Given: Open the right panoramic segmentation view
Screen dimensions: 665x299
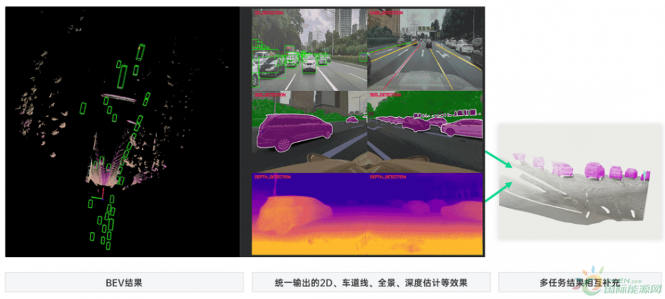Looking at the screenshot, I should pyautogui.click(x=424, y=130).
